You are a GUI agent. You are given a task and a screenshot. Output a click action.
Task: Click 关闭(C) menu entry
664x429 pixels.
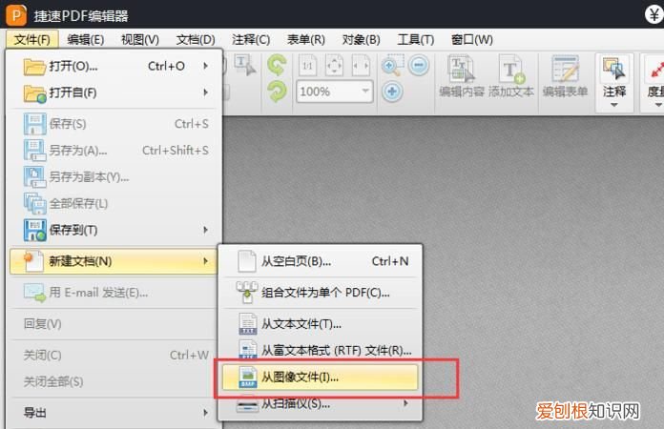114,355
